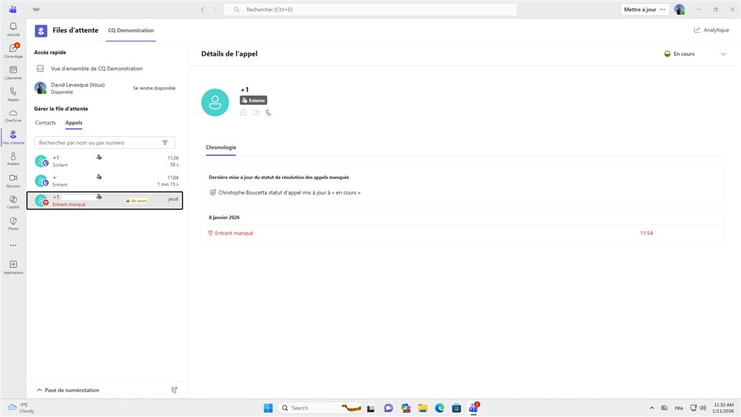Expand the 'Pavé de numérotation' dial pad panel
Viewport: 741px width, 417px height.
point(68,390)
